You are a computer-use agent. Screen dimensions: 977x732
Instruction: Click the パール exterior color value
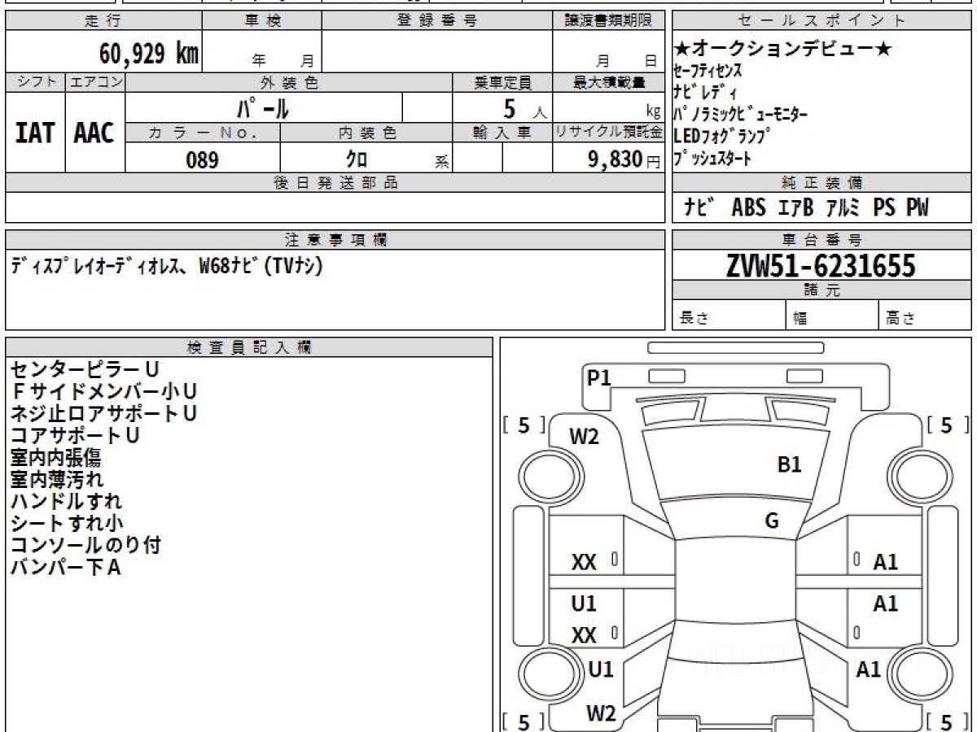(263, 107)
